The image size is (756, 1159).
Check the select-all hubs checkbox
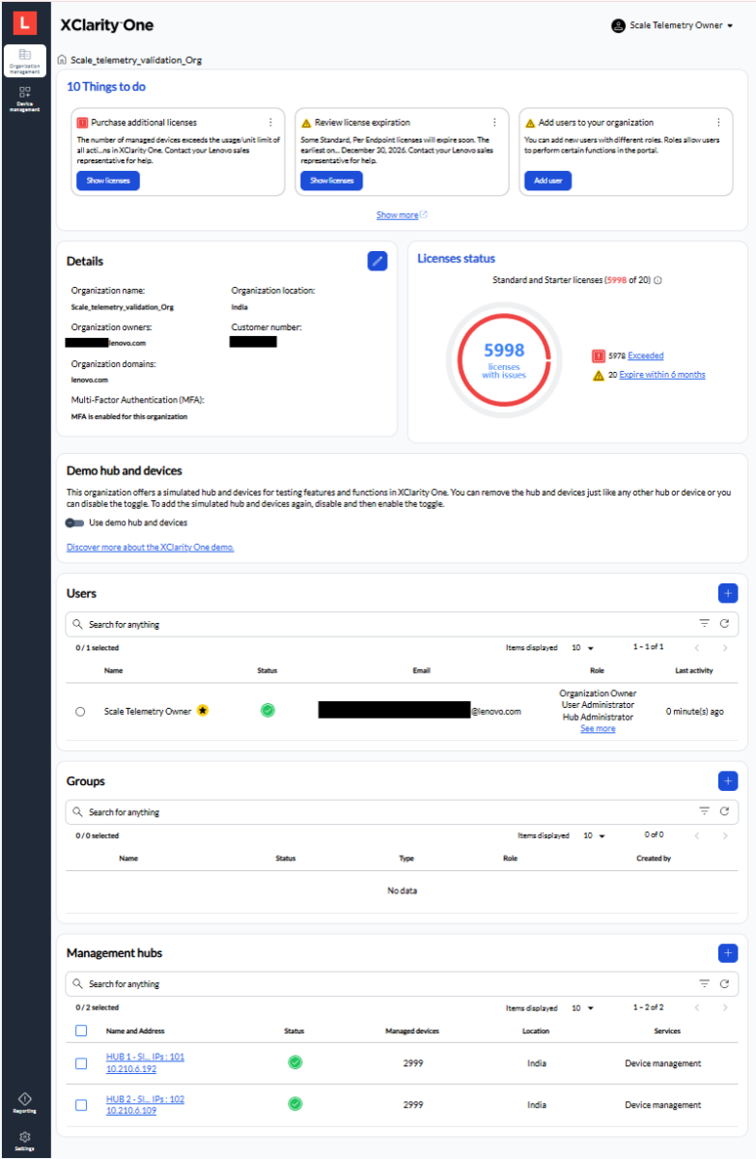pos(81,1031)
